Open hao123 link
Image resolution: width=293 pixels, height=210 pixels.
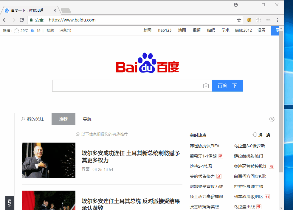(165, 30)
